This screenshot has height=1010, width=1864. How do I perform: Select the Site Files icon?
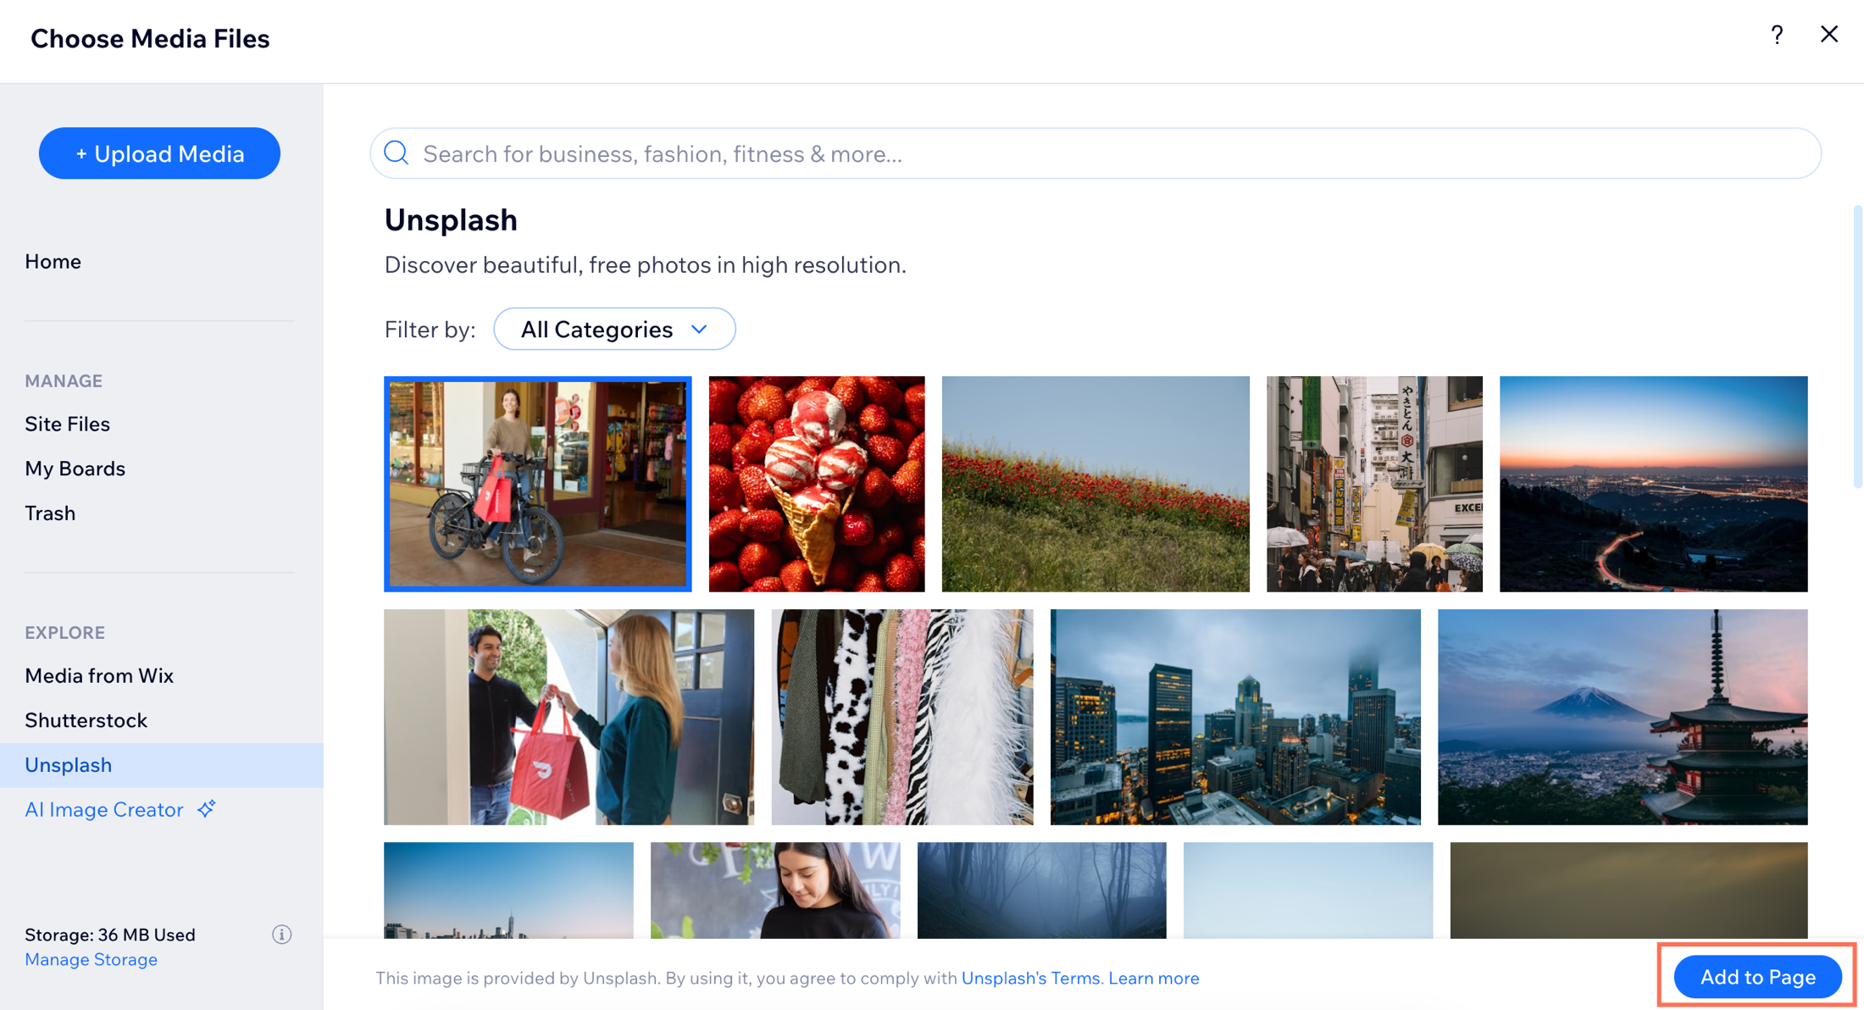(x=67, y=423)
